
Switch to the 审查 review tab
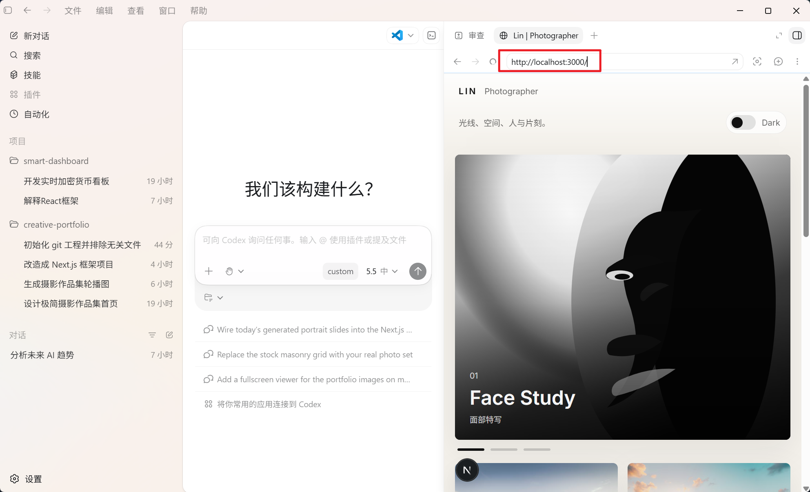tap(470, 35)
